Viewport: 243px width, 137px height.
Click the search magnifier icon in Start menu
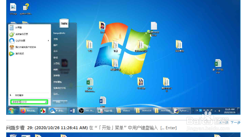(x=46, y=102)
